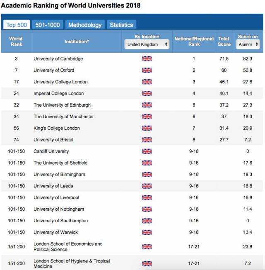The image size is (265, 270).
Task: Select LSE's alumni score 23.8
Action: click(x=248, y=247)
